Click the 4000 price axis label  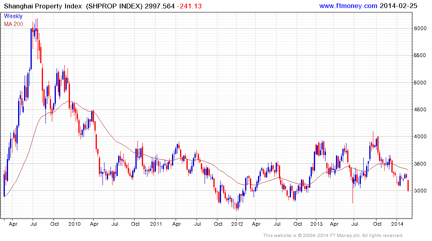(420, 137)
